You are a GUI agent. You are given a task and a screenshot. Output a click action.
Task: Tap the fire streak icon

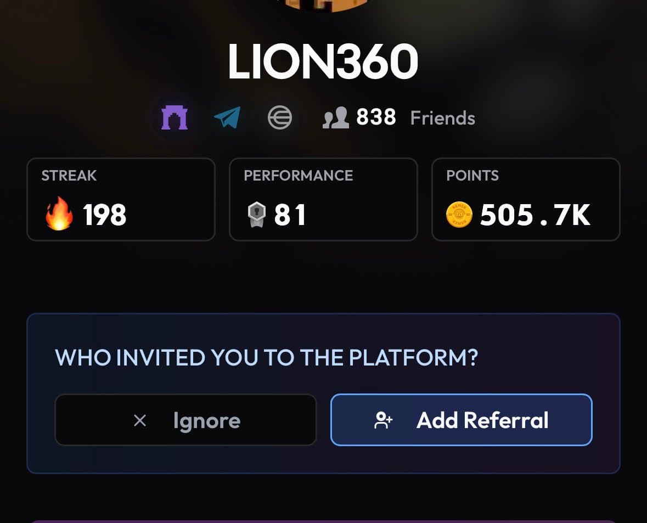pos(59,214)
